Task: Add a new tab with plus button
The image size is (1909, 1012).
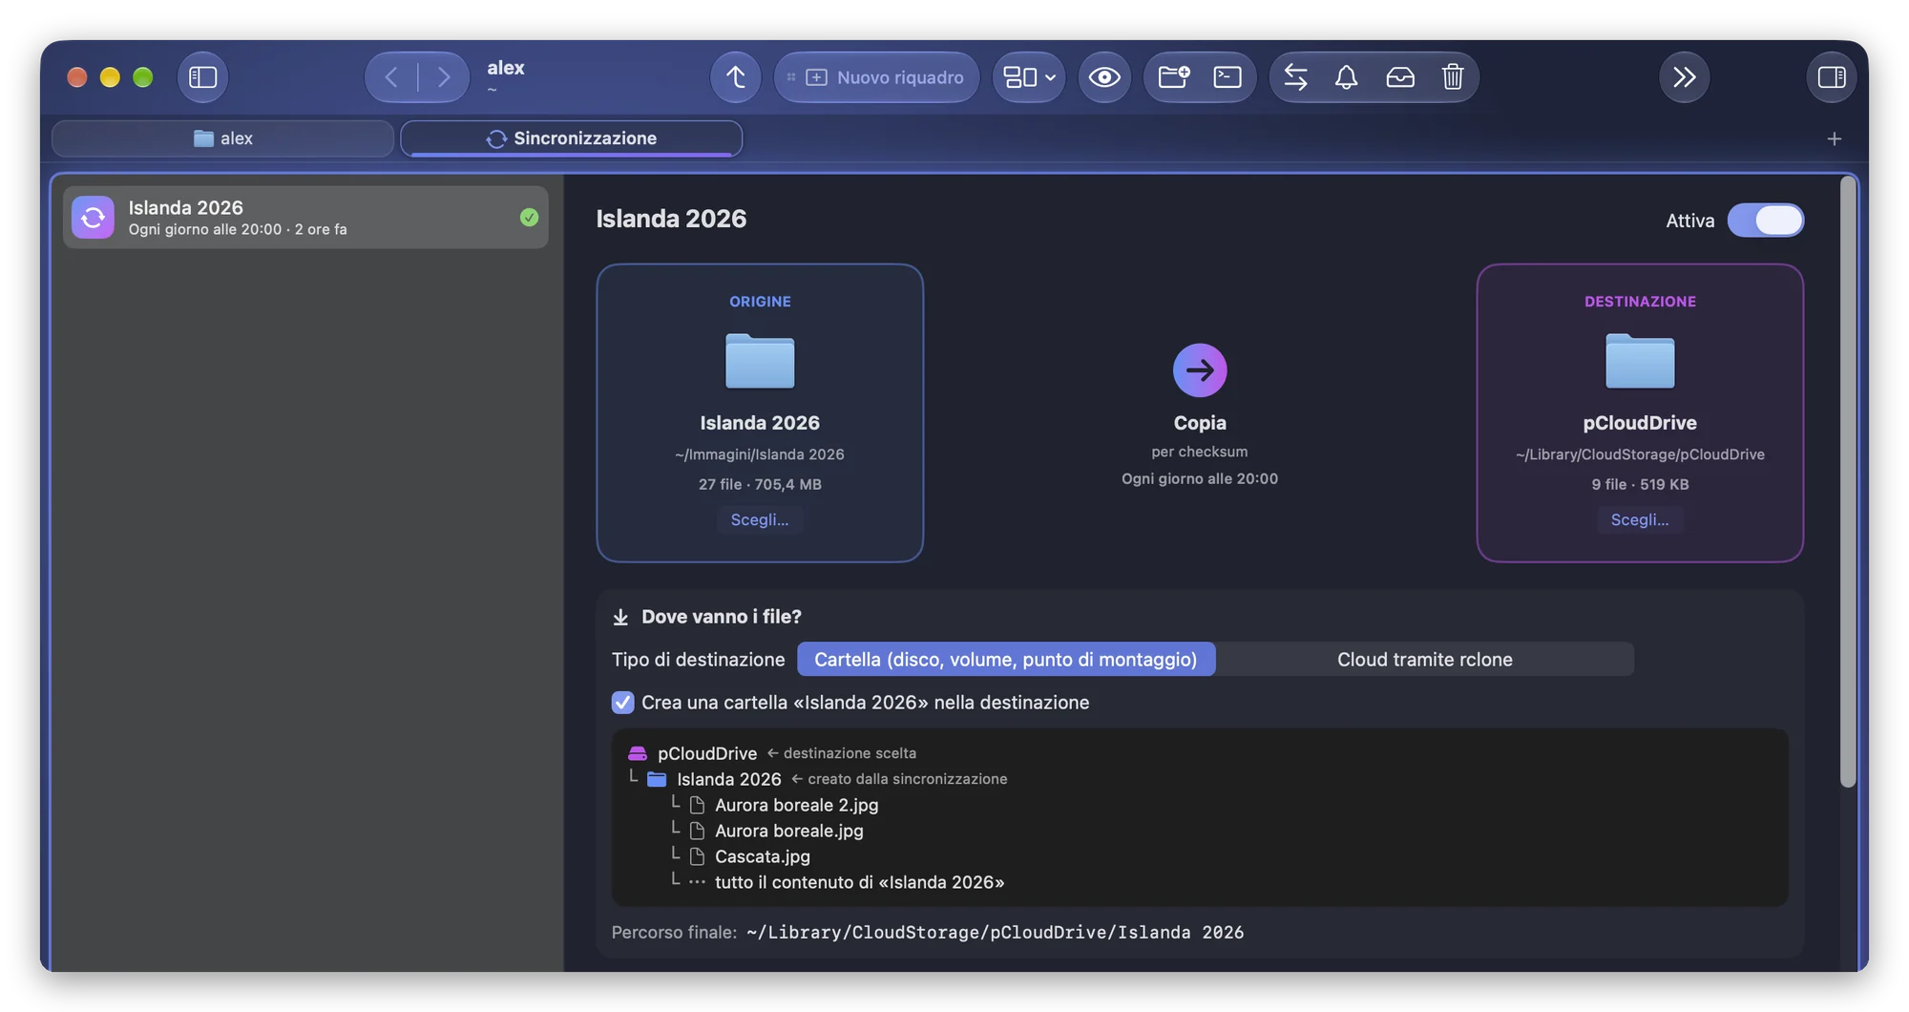Action: 1834,139
